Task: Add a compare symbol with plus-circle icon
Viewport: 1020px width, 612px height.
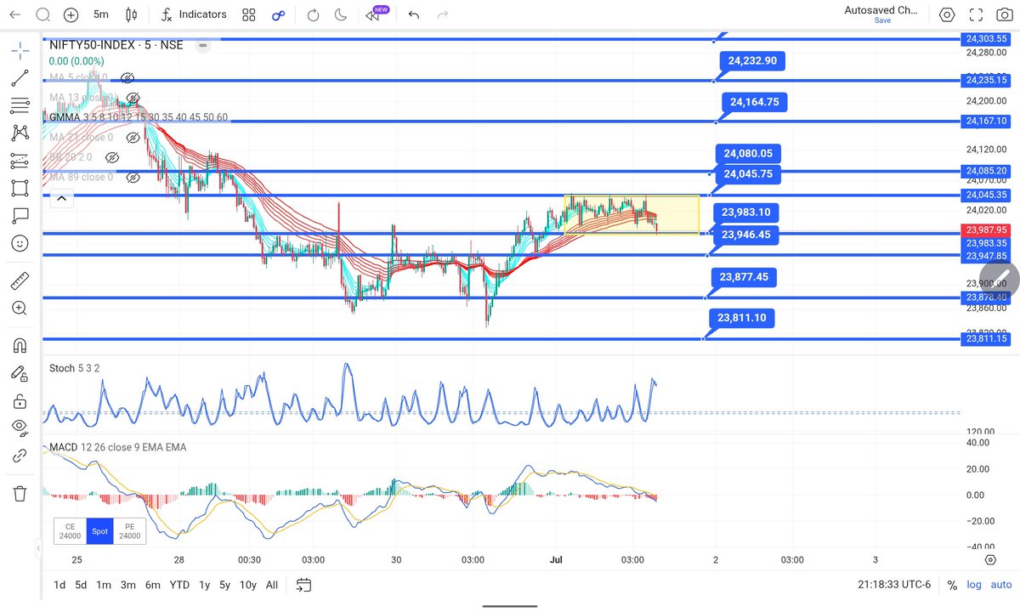Action: [71, 14]
